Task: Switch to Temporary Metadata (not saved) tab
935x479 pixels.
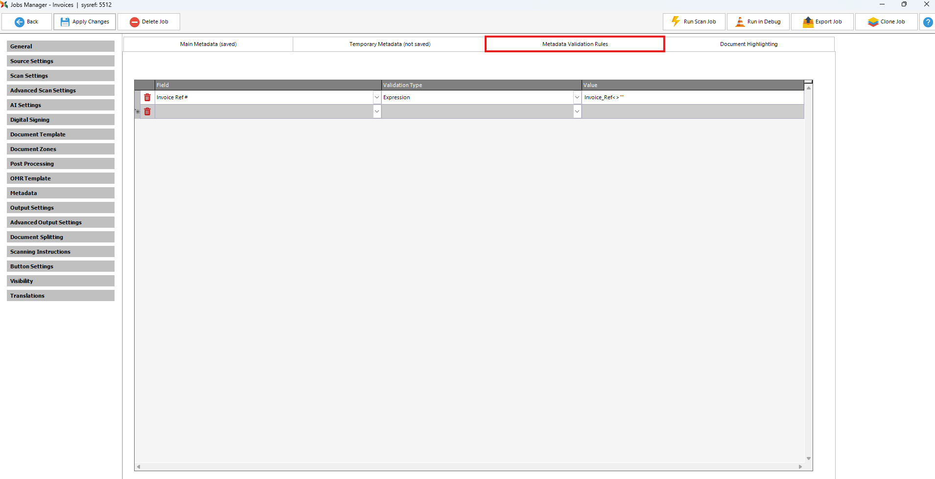Action: [390, 44]
